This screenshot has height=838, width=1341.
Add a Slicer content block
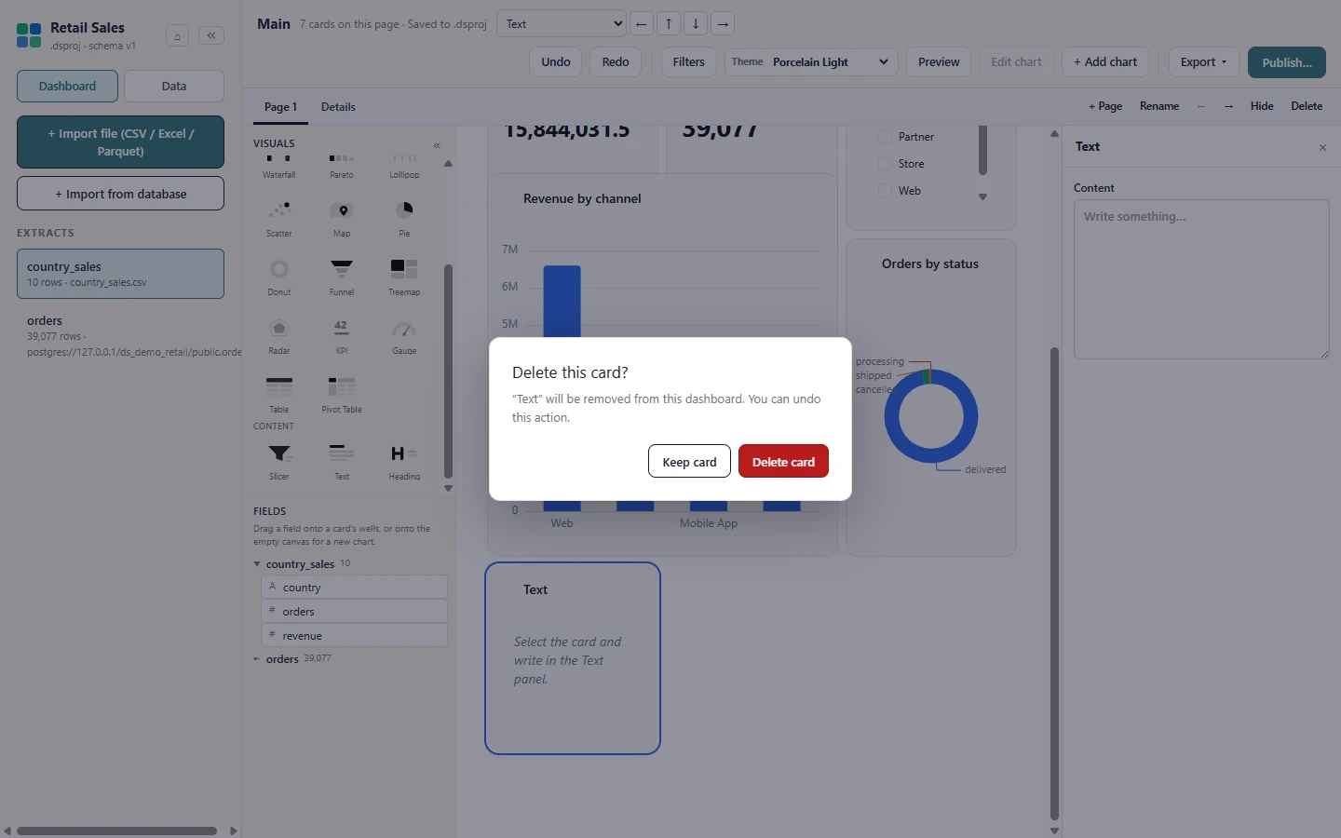(278, 461)
